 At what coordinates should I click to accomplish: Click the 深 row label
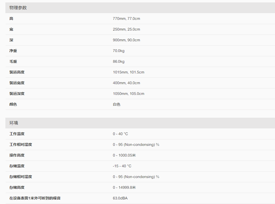tap(11, 40)
